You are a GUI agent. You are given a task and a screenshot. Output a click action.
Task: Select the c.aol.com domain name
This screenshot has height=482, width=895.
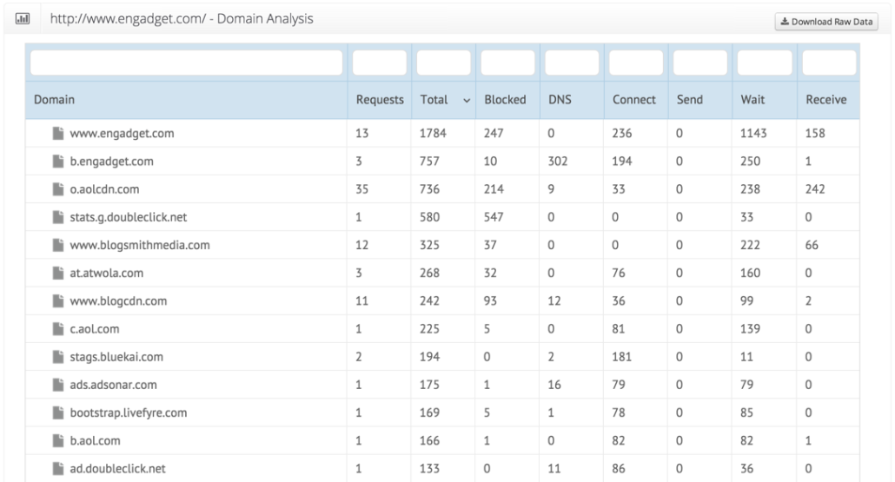(94, 329)
